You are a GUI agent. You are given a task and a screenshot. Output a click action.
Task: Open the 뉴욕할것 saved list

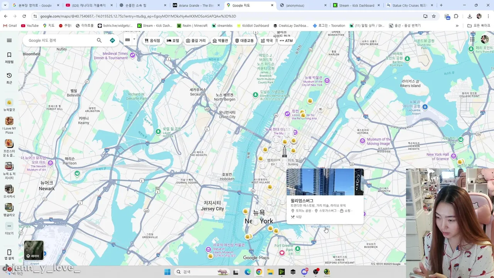pos(9,105)
